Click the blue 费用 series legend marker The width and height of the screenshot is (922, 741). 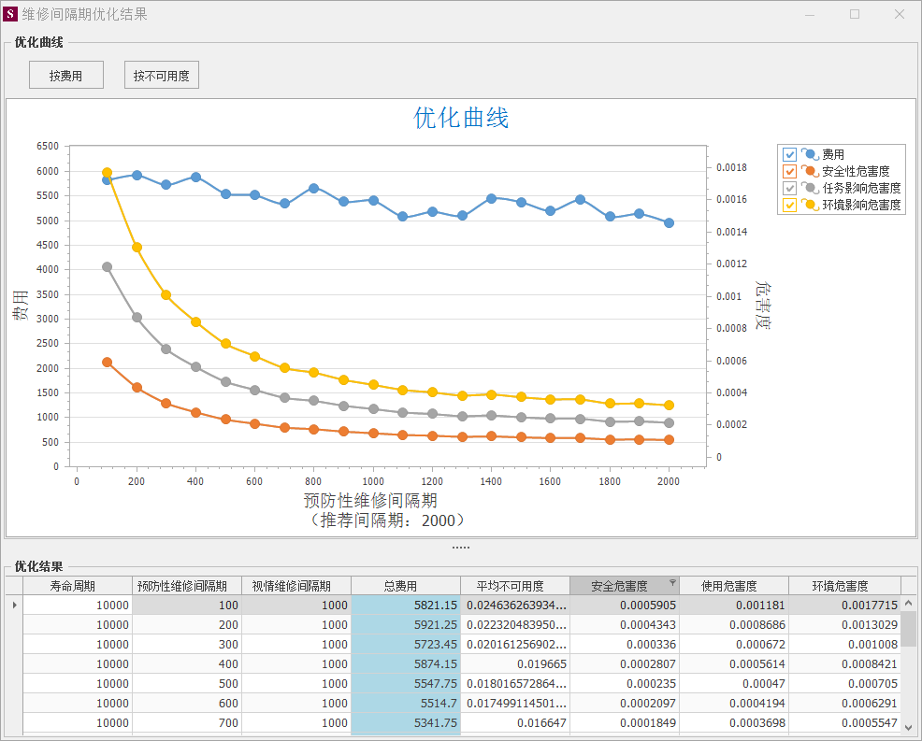[810, 154]
